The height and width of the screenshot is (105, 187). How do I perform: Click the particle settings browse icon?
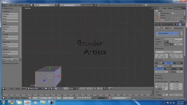166,42
